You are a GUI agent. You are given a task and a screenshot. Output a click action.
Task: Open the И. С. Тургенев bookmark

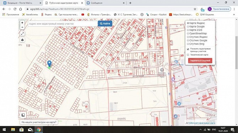(126, 15)
